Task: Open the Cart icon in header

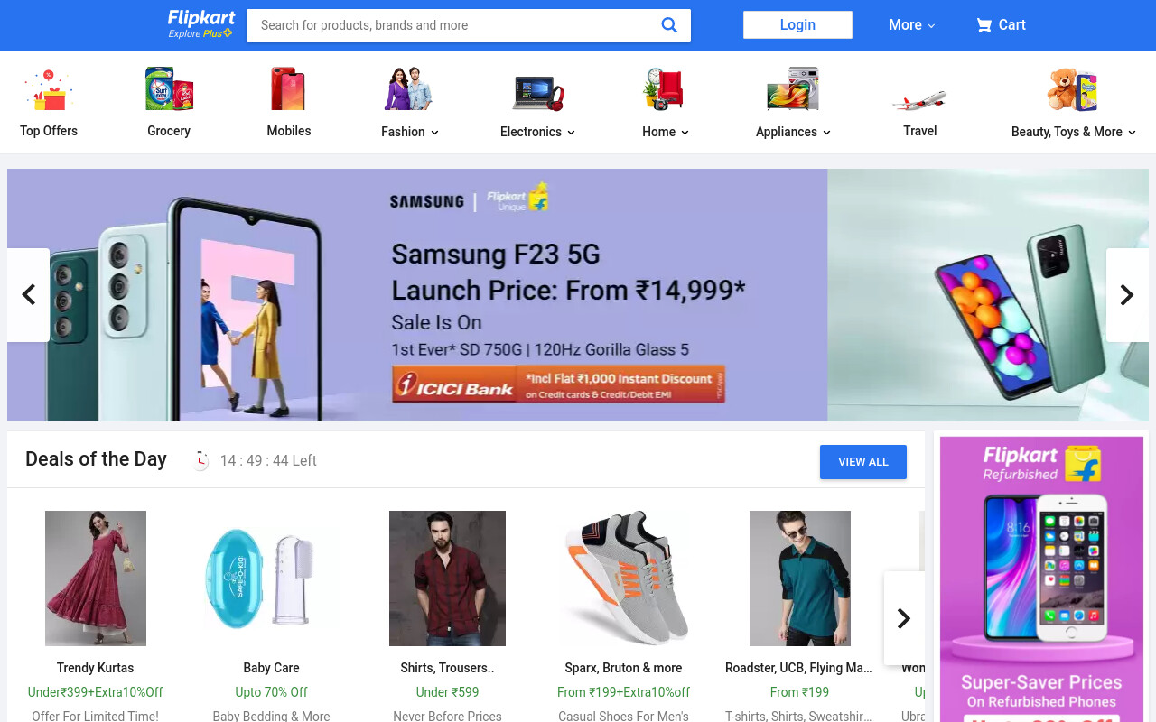Action: click(984, 25)
